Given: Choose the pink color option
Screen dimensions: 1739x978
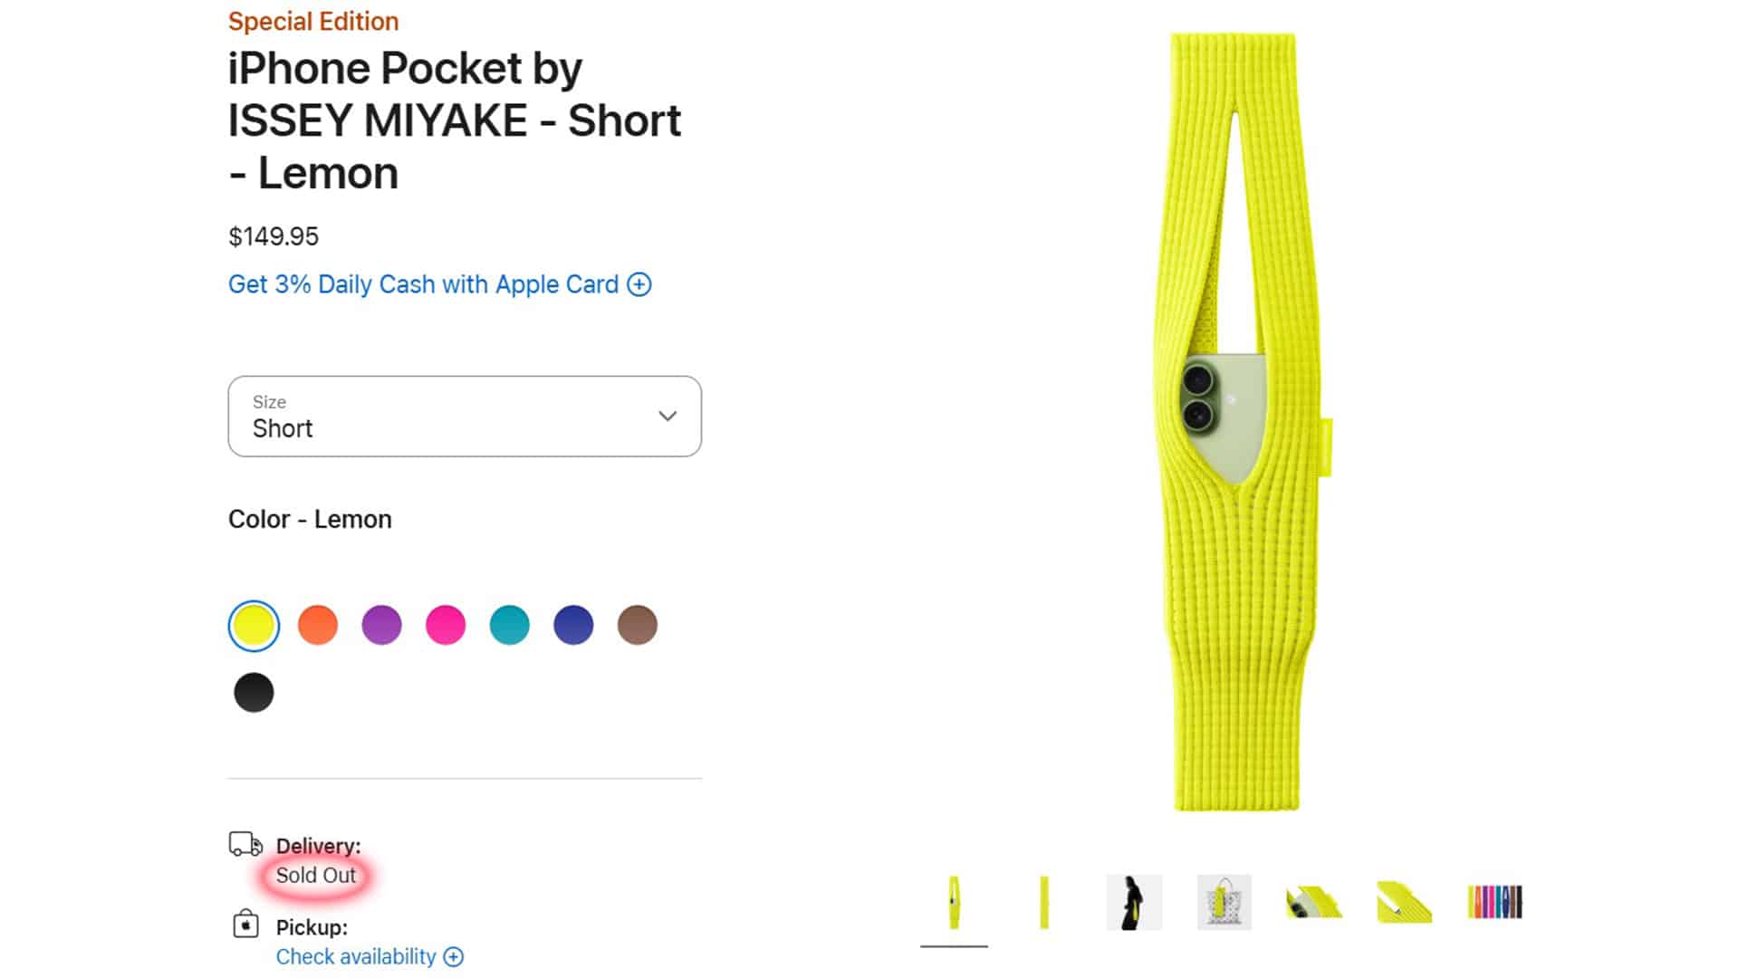Looking at the screenshot, I should click(446, 625).
